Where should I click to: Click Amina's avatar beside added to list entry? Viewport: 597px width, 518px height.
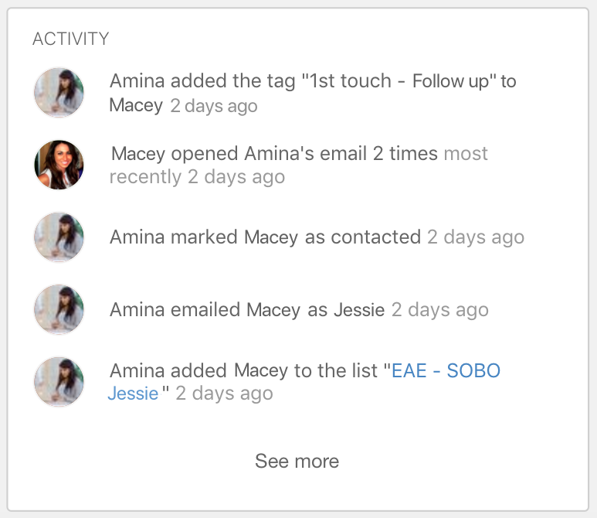tap(59, 382)
